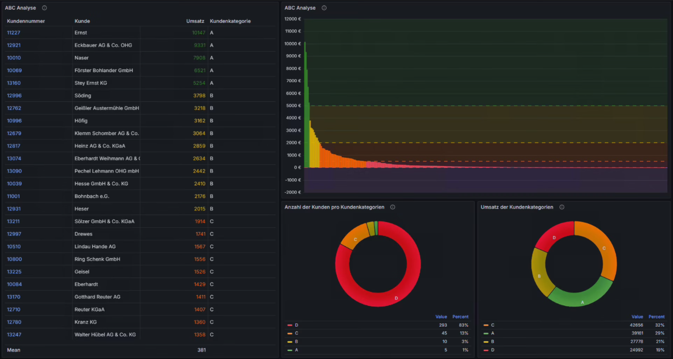Screen dimensions: 673x359
Task: Select red D segment in customer count donut
Action: click(396, 298)
